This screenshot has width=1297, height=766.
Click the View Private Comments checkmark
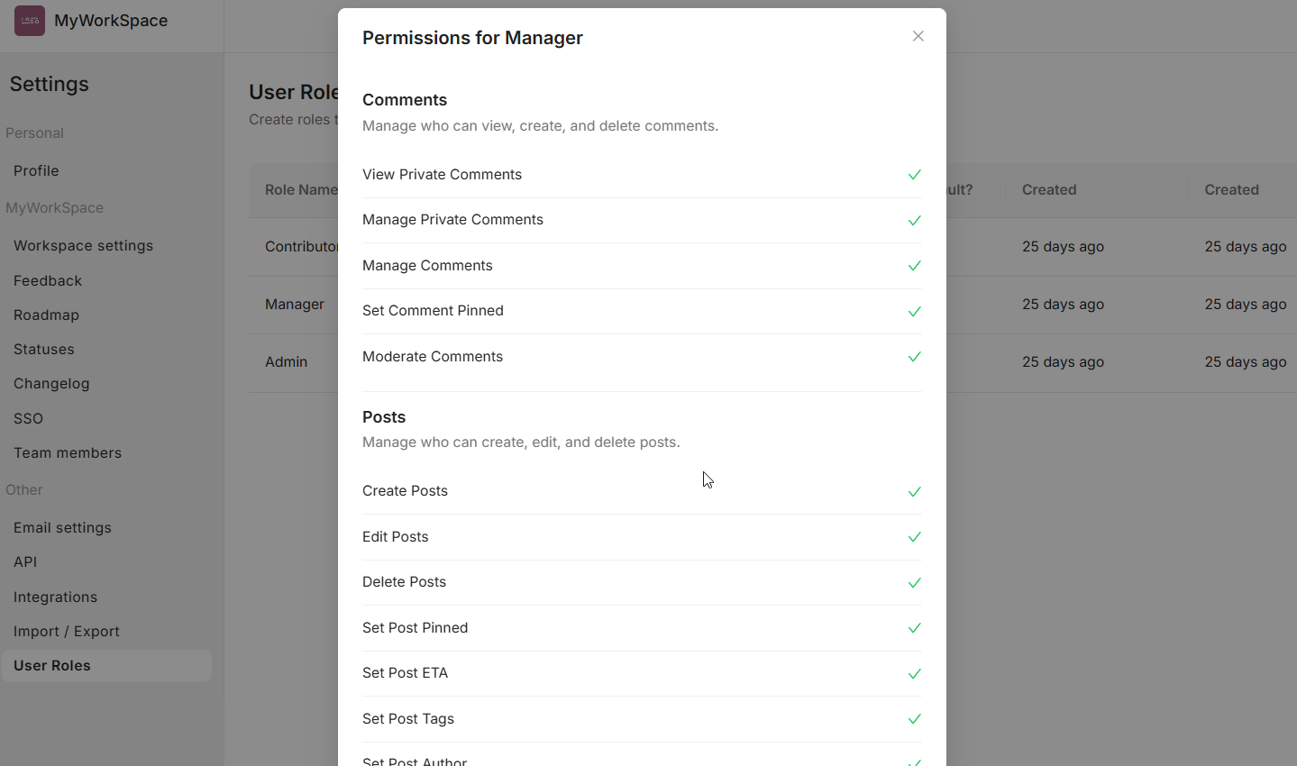click(x=915, y=175)
